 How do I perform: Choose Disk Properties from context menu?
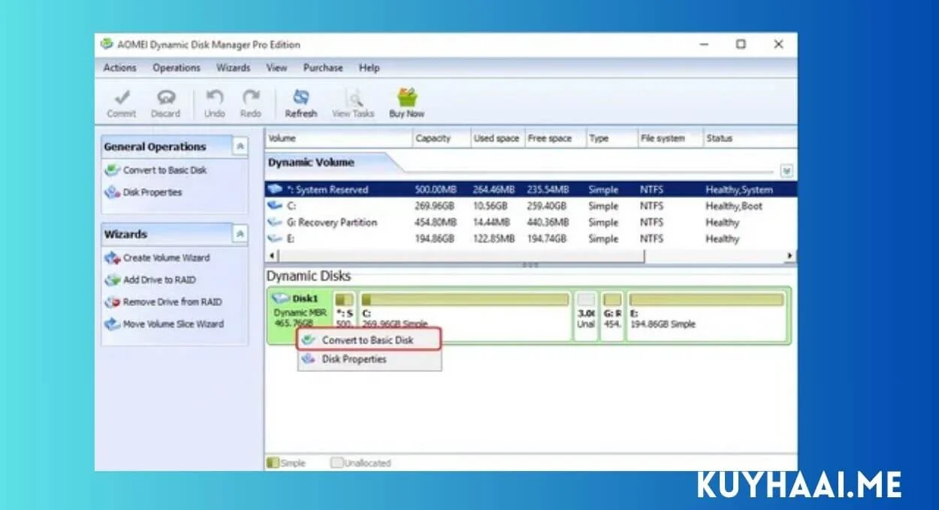[x=369, y=359]
